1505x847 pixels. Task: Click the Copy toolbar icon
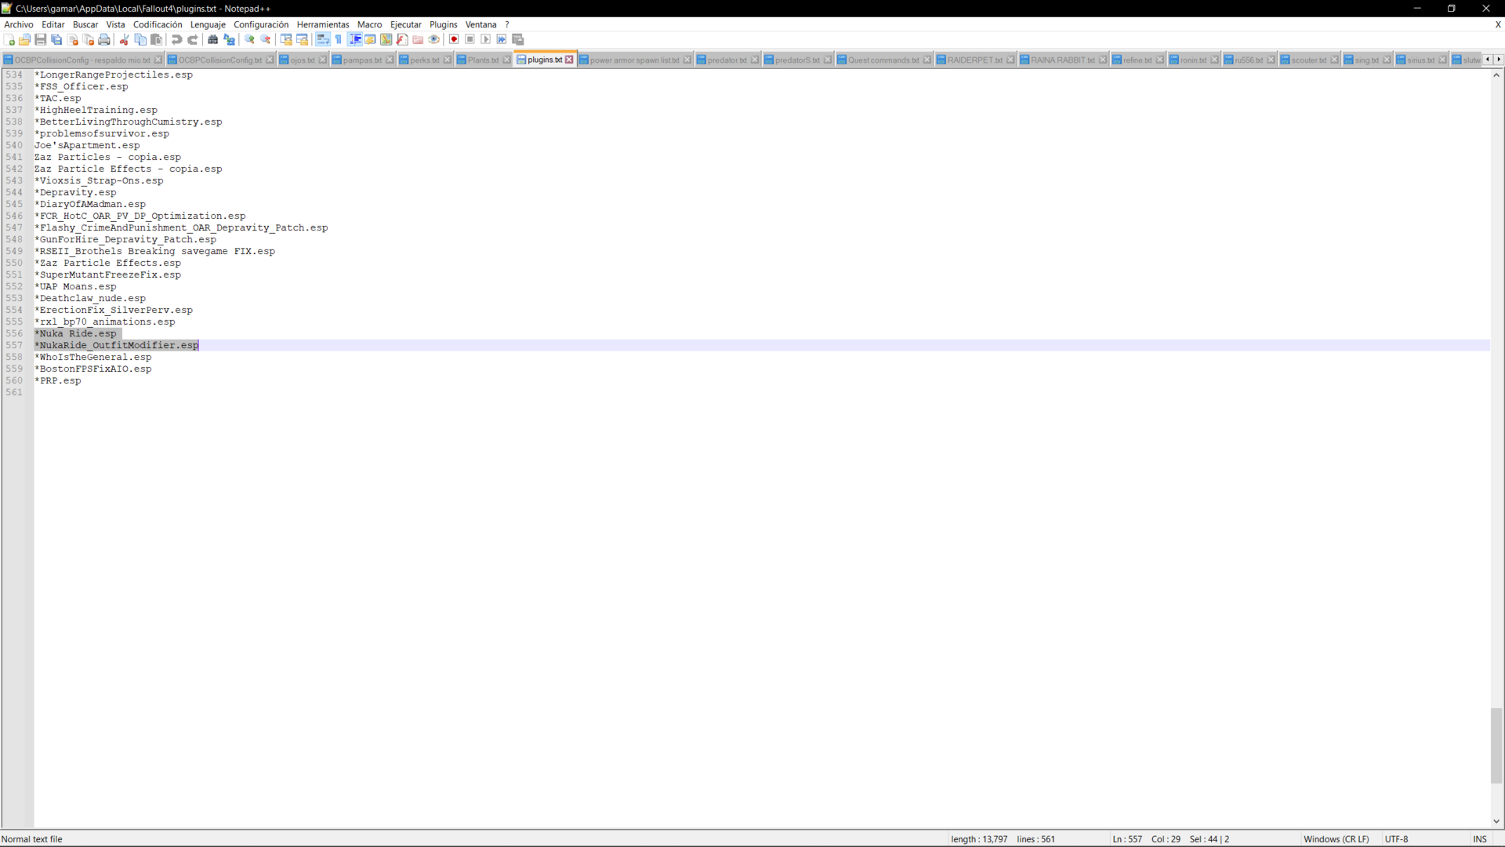pyautogui.click(x=140, y=39)
